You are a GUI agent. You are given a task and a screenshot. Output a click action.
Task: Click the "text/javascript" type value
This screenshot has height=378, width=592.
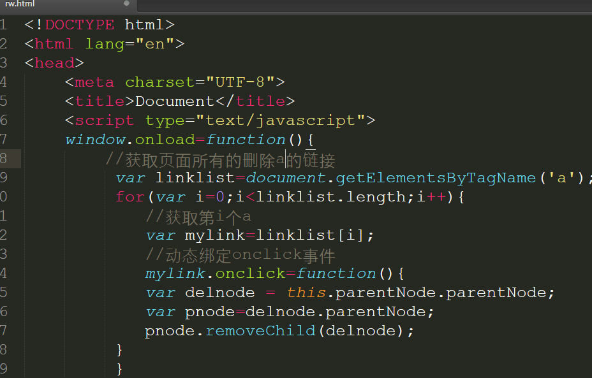click(x=280, y=120)
